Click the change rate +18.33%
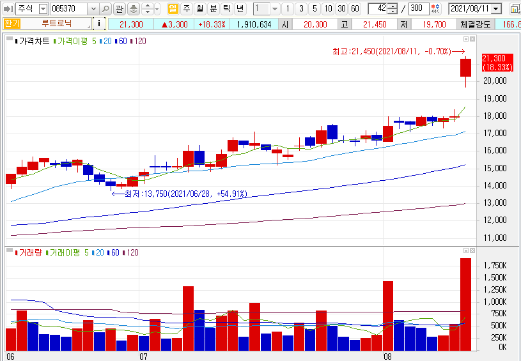 click(212, 24)
